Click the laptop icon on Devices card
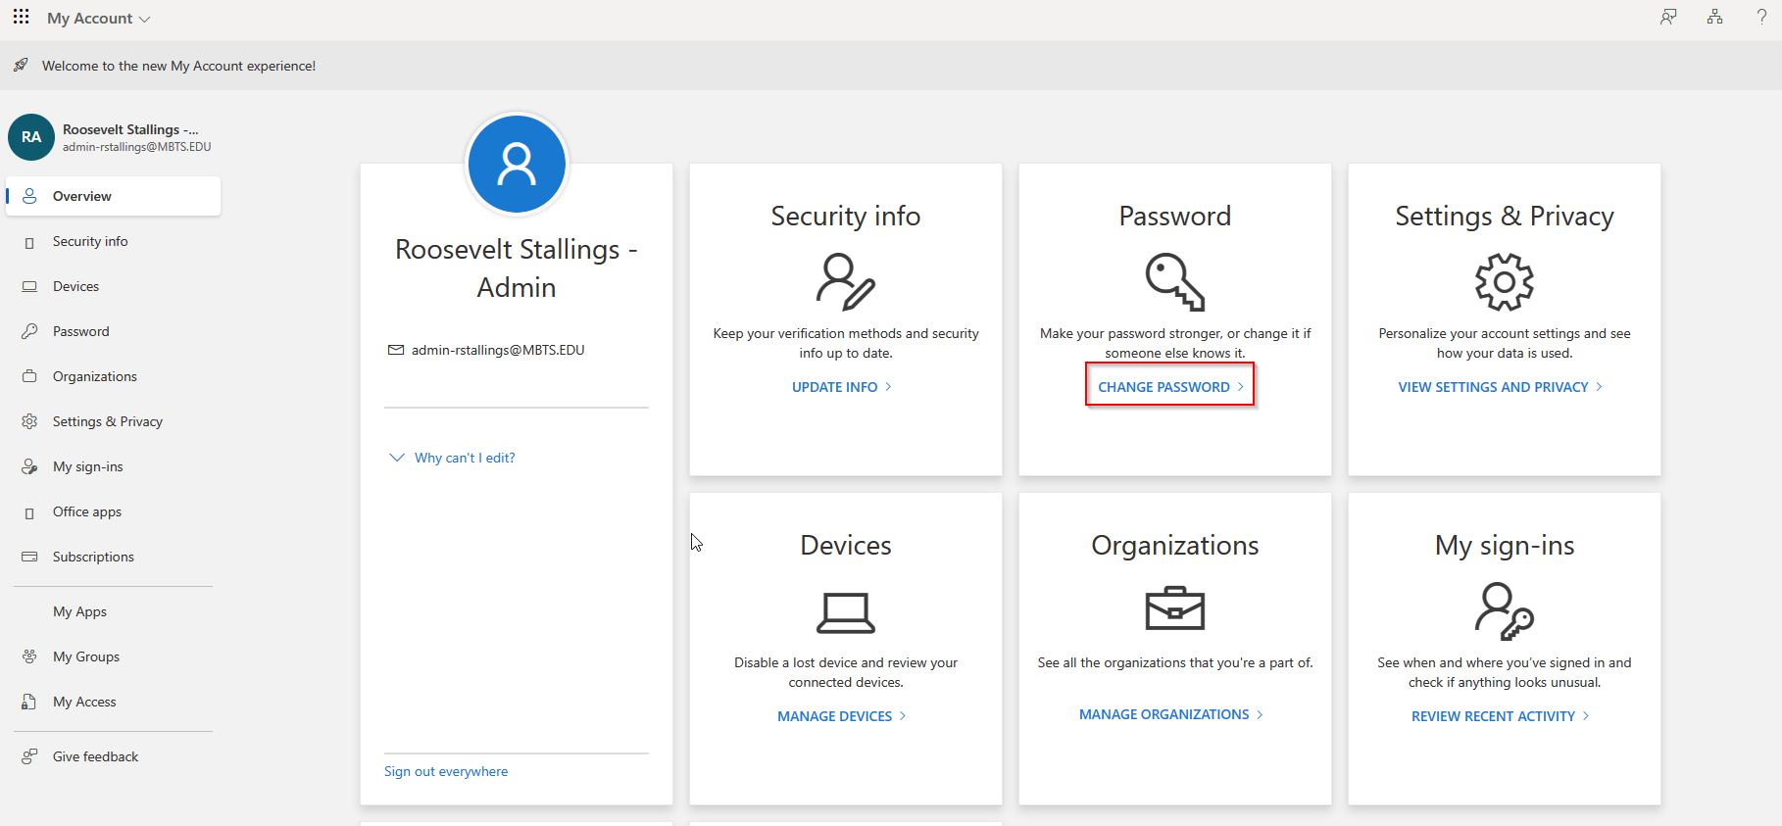 coord(845,612)
